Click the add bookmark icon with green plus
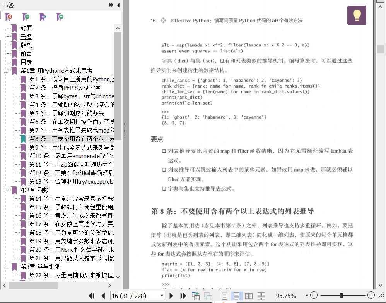The width and height of the screenshot is (386, 303). point(26,17)
